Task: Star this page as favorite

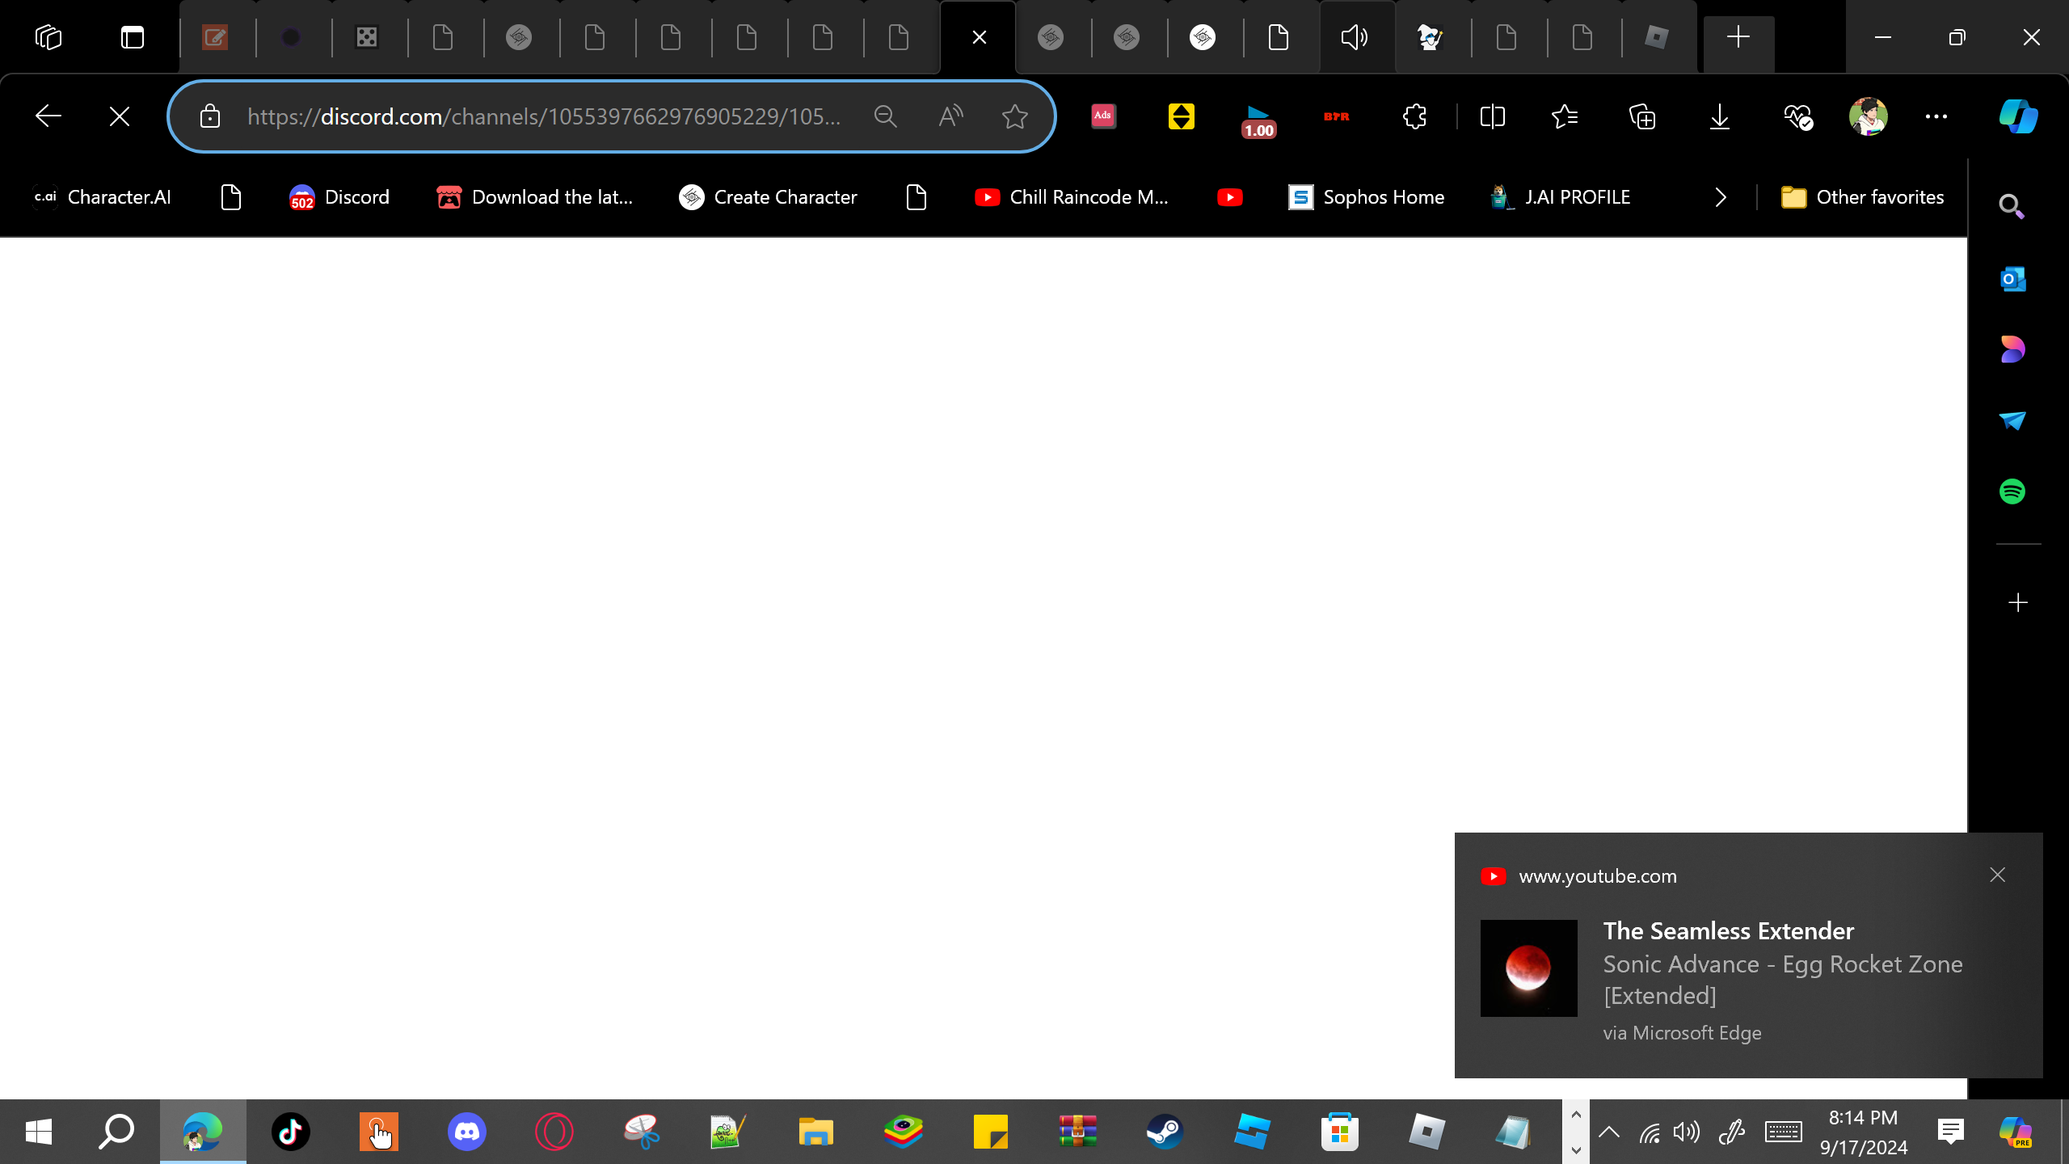Action: tap(1014, 116)
